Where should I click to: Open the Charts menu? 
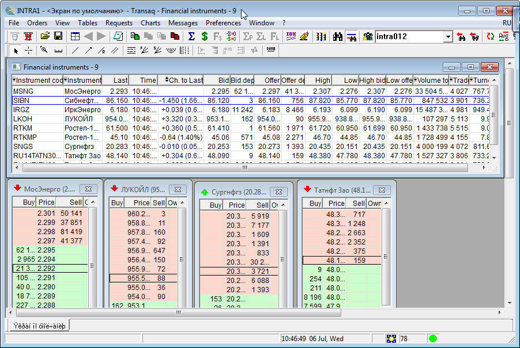[x=150, y=23]
